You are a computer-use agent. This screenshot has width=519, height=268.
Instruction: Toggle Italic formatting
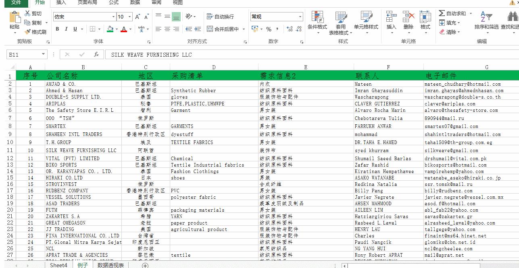(x=66, y=29)
